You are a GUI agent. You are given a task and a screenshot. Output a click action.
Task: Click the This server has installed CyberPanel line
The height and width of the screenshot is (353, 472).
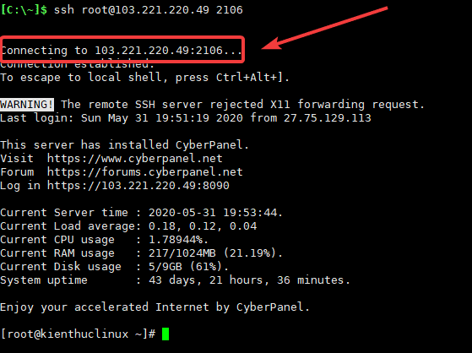(x=124, y=145)
